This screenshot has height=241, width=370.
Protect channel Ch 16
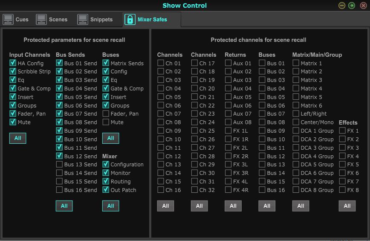click(x=161, y=190)
